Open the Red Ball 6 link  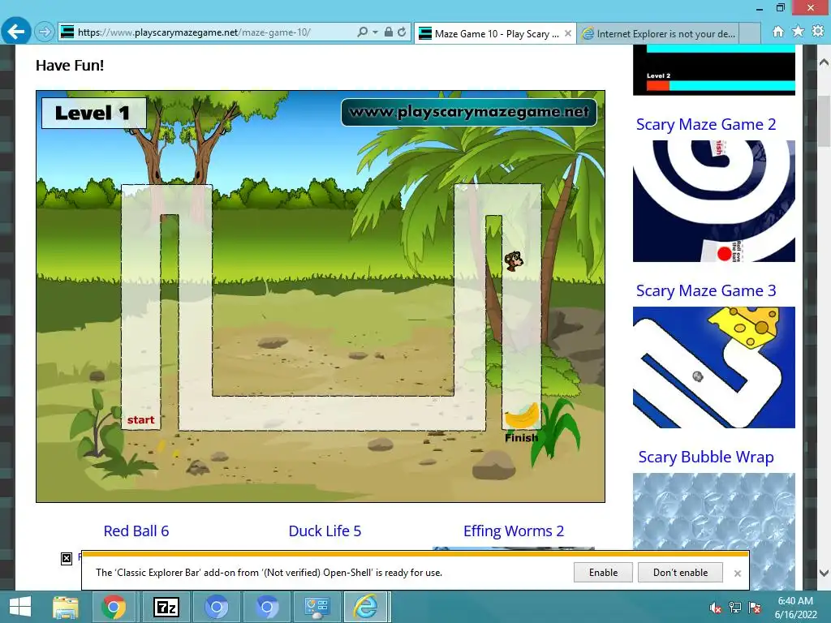tap(136, 531)
